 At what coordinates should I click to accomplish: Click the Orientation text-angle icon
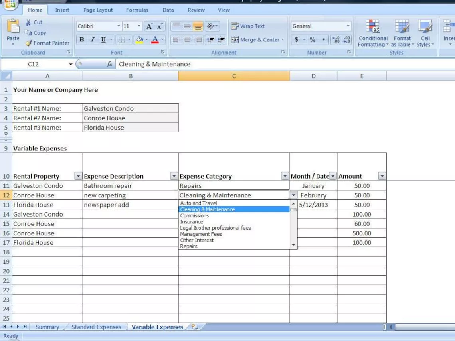coord(211,26)
